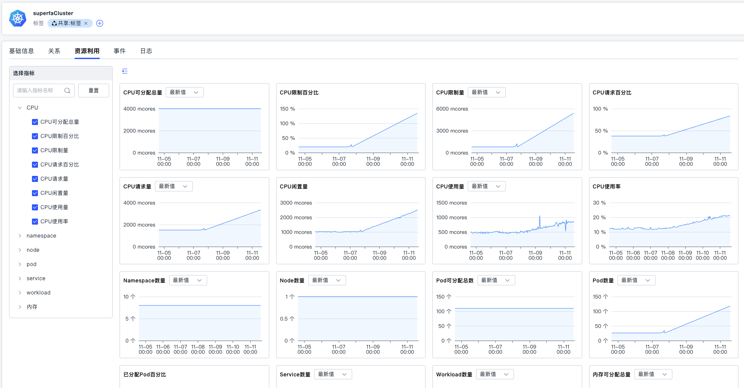Open the 最新值 dropdown for Pod数量 chart

(x=636, y=280)
